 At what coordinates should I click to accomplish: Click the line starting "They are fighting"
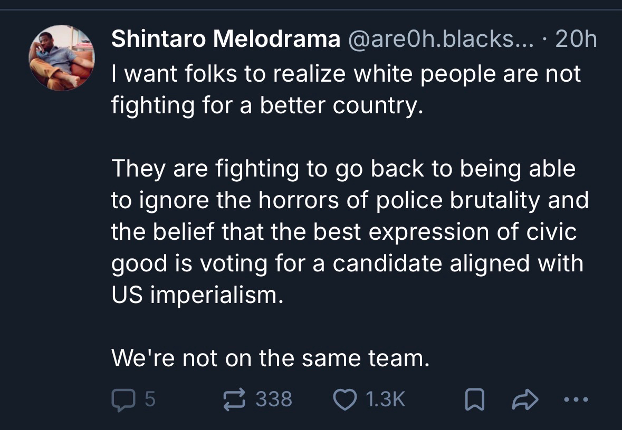coord(343,169)
